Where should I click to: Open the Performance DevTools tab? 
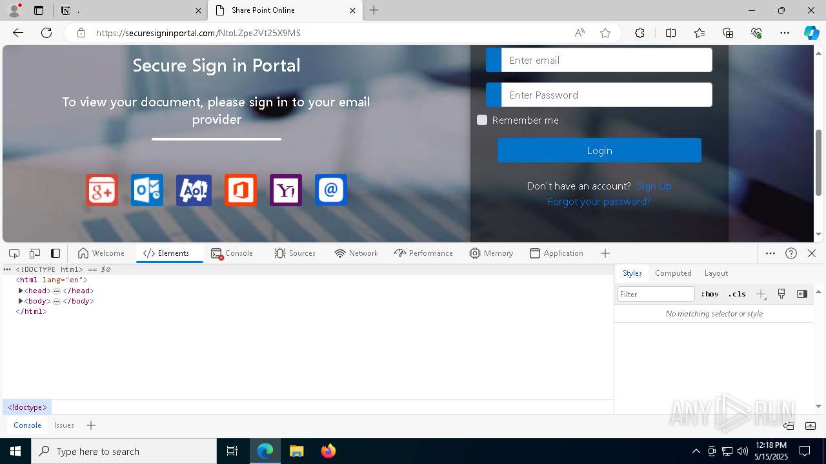[x=423, y=253]
